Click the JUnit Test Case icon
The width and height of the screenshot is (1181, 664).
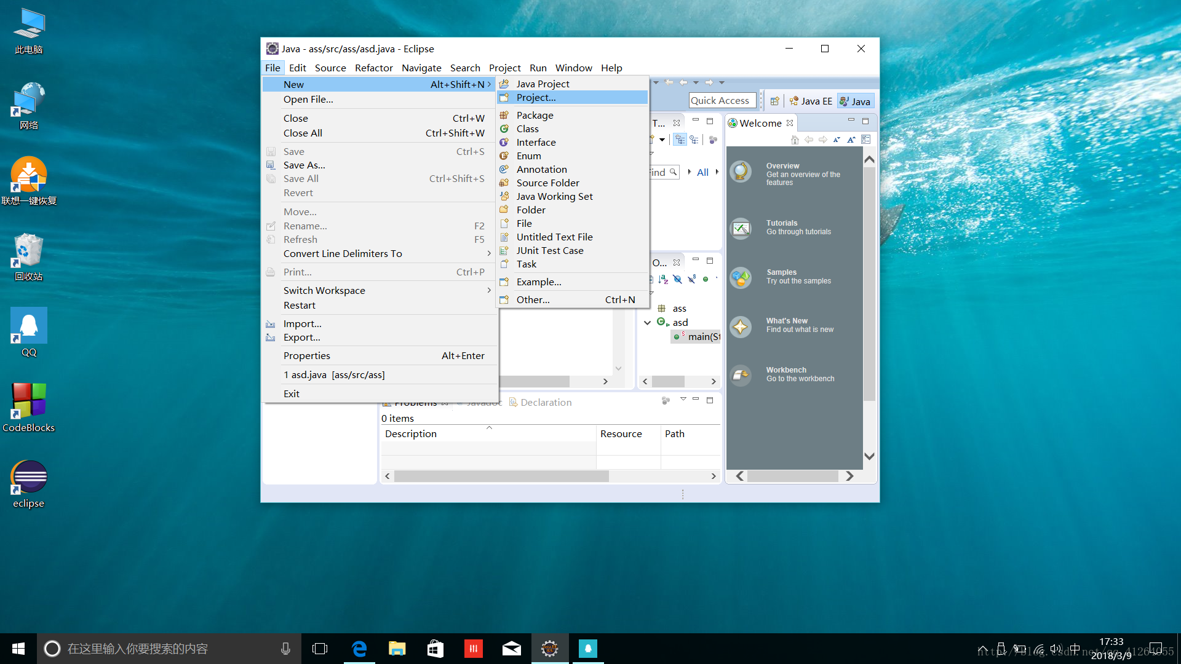(x=506, y=250)
